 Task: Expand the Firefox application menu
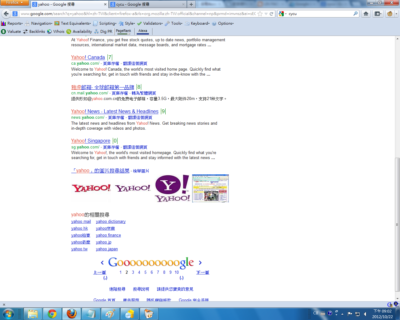tap(14, 2)
